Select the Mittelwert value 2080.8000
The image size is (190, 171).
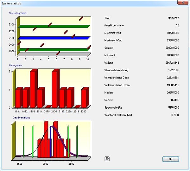[x=173, y=55]
